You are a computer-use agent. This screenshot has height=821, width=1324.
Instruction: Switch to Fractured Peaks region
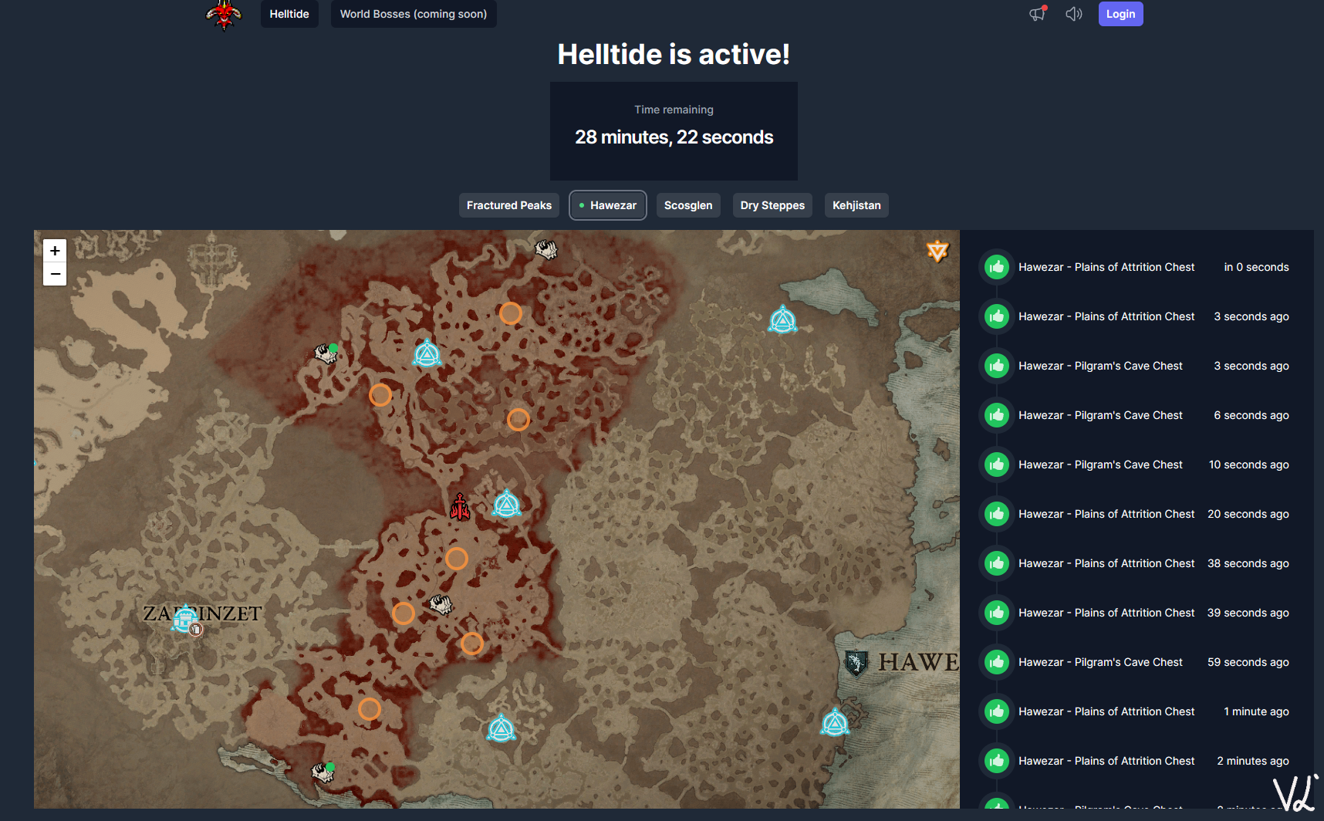coord(509,205)
